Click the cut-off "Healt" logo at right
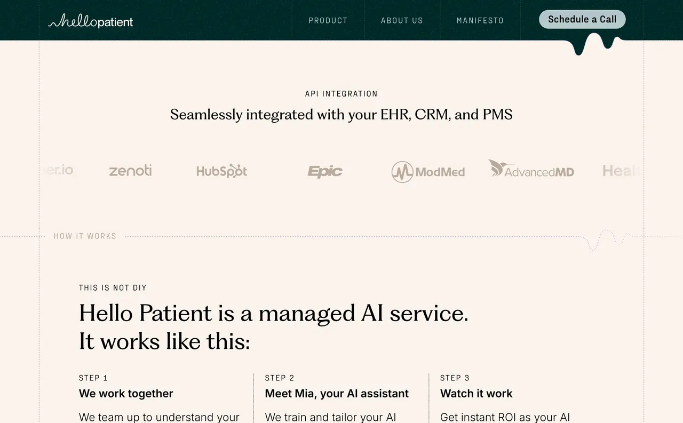This screenshot has height=423, width=683. [x=621, y=171]
